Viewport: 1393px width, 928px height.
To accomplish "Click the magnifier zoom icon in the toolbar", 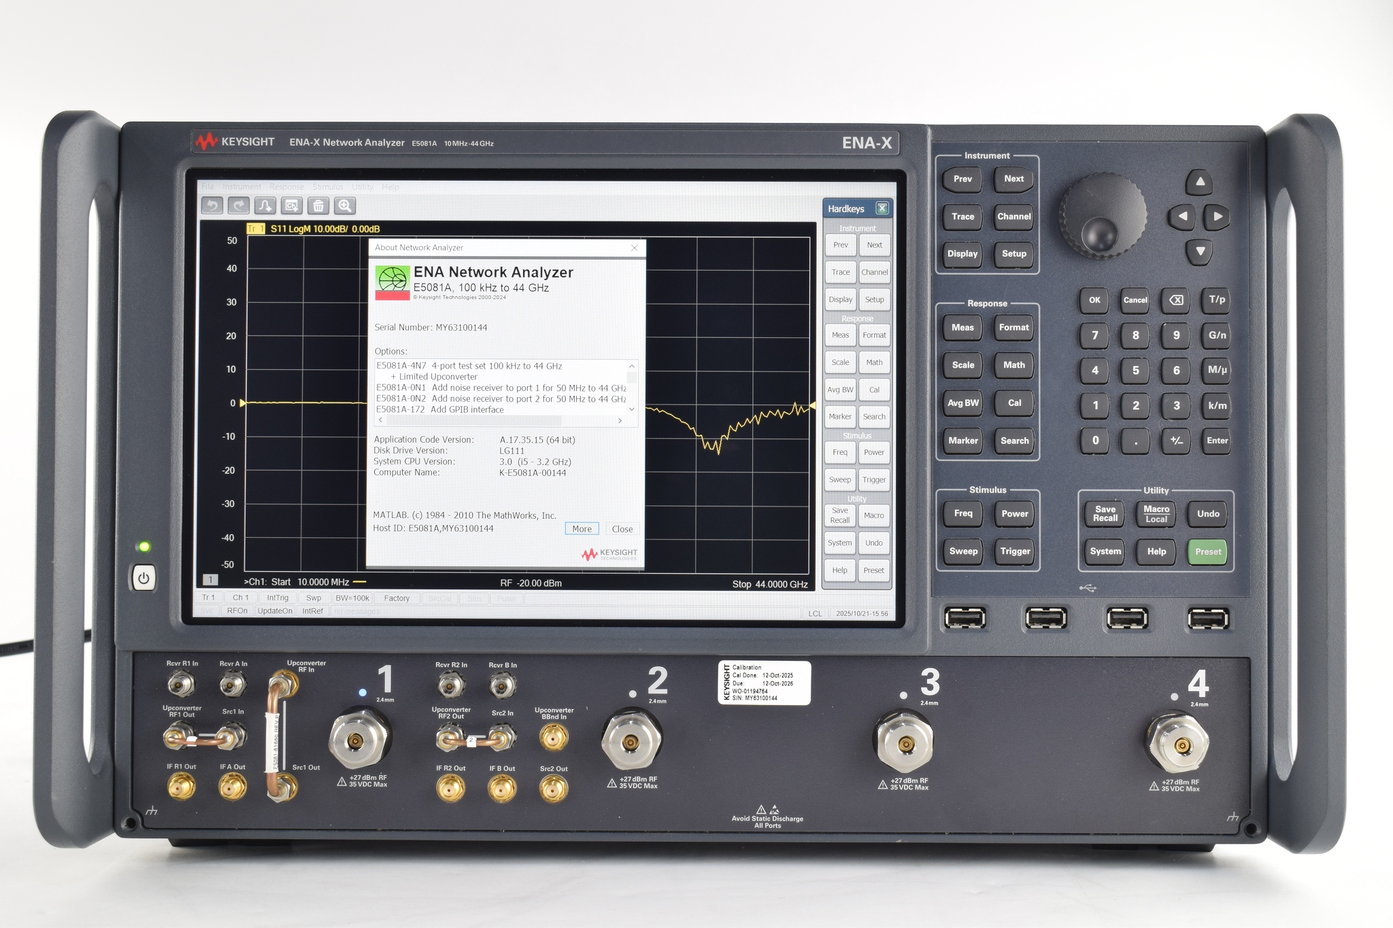I will pyautogui.click(x=345, y=205).
